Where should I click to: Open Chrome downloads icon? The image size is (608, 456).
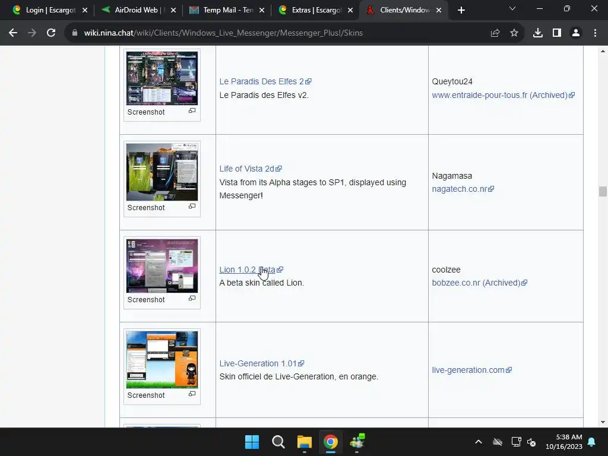tap(538, 33)
